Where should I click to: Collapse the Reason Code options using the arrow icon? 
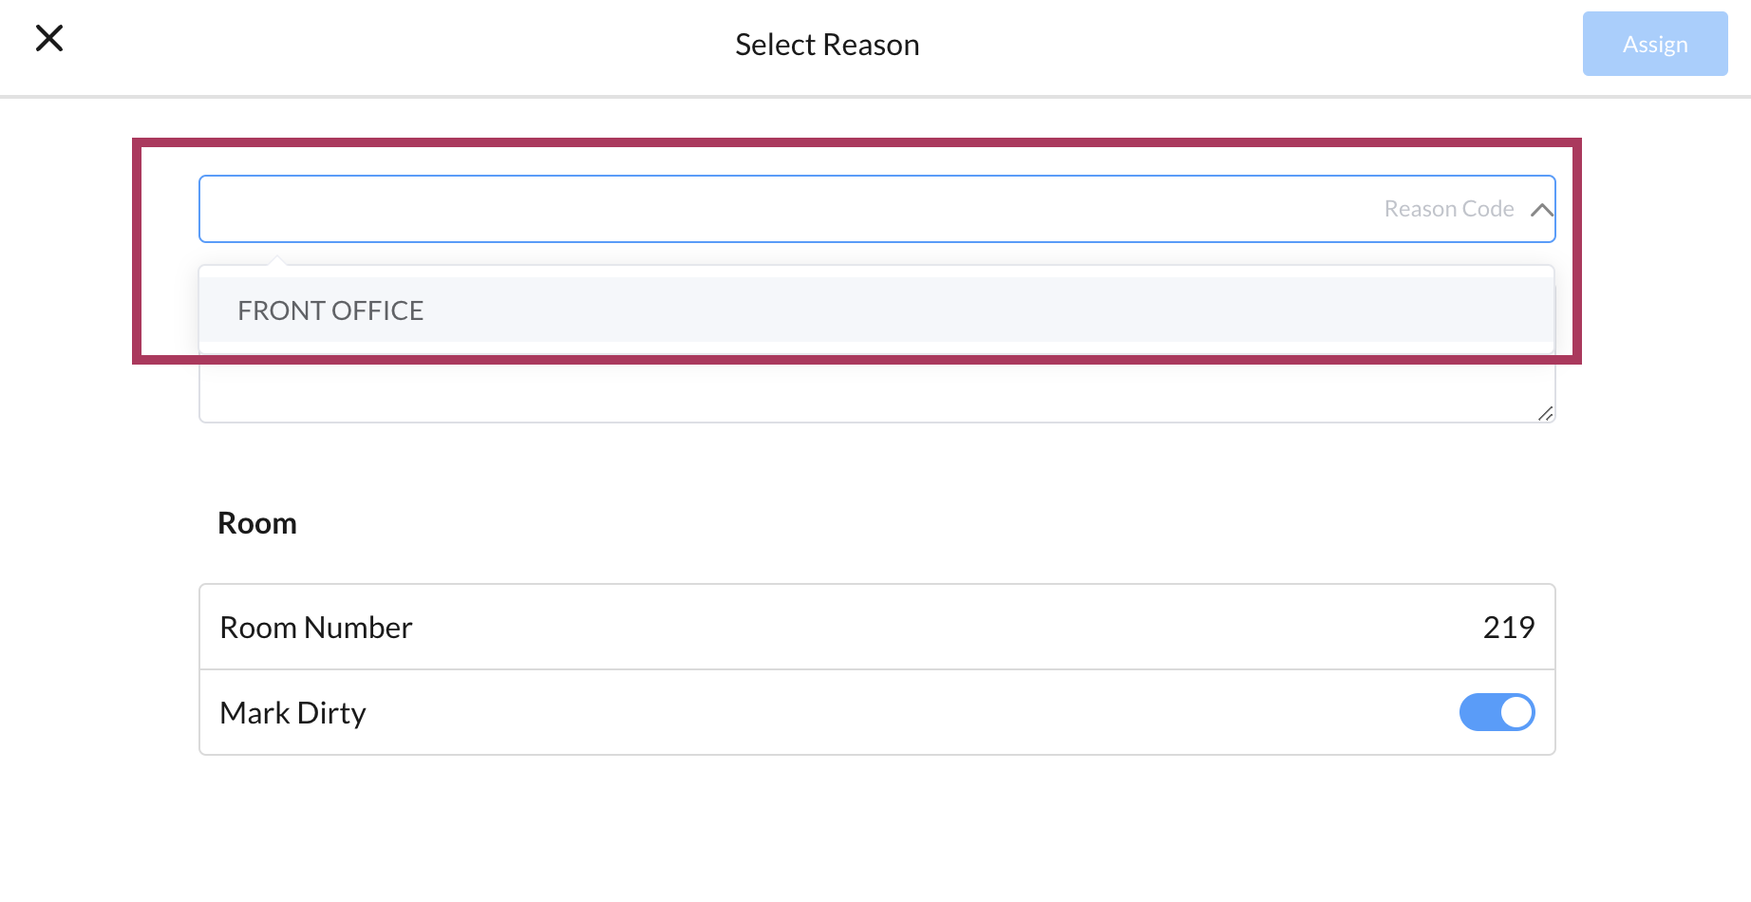(1541, 209)
